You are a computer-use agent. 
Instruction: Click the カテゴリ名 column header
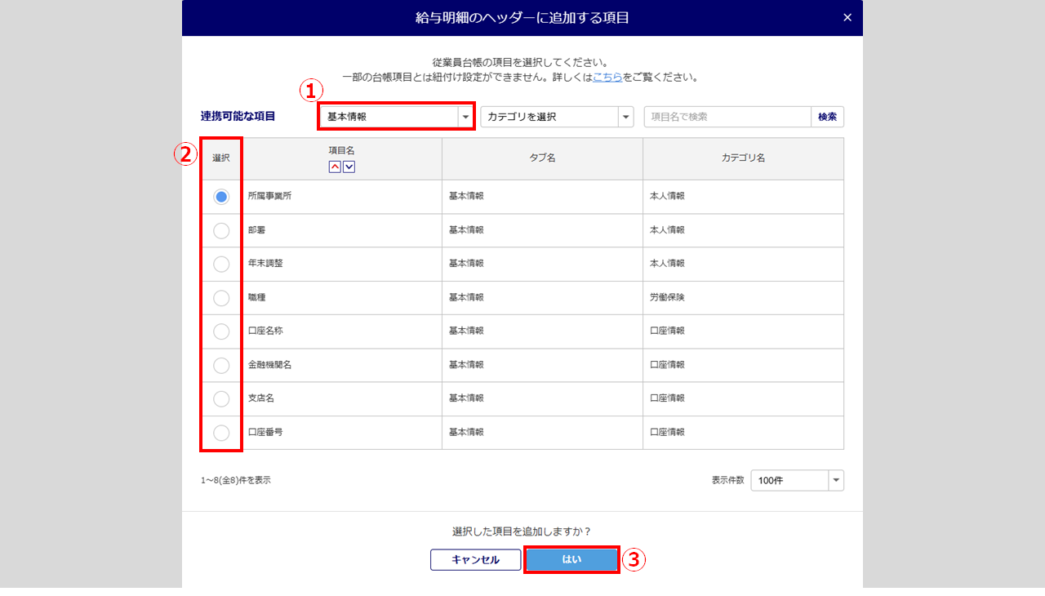[743, 158]
